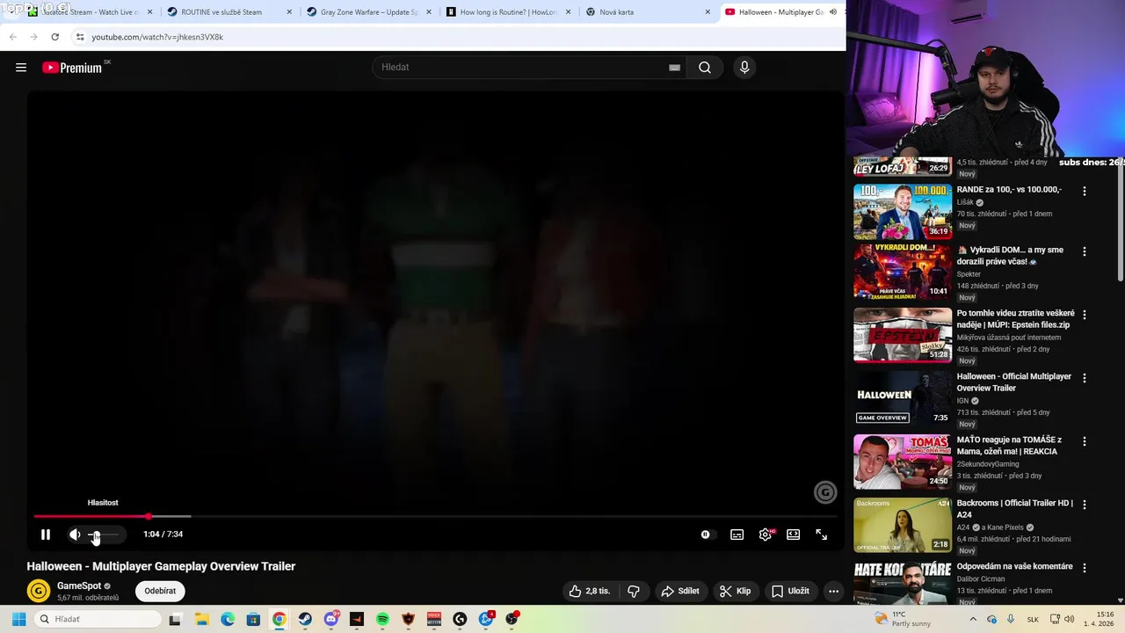Go to the YouTube Premium home logo
Screen dimensions: 1125x633
(x=72, y=68)
